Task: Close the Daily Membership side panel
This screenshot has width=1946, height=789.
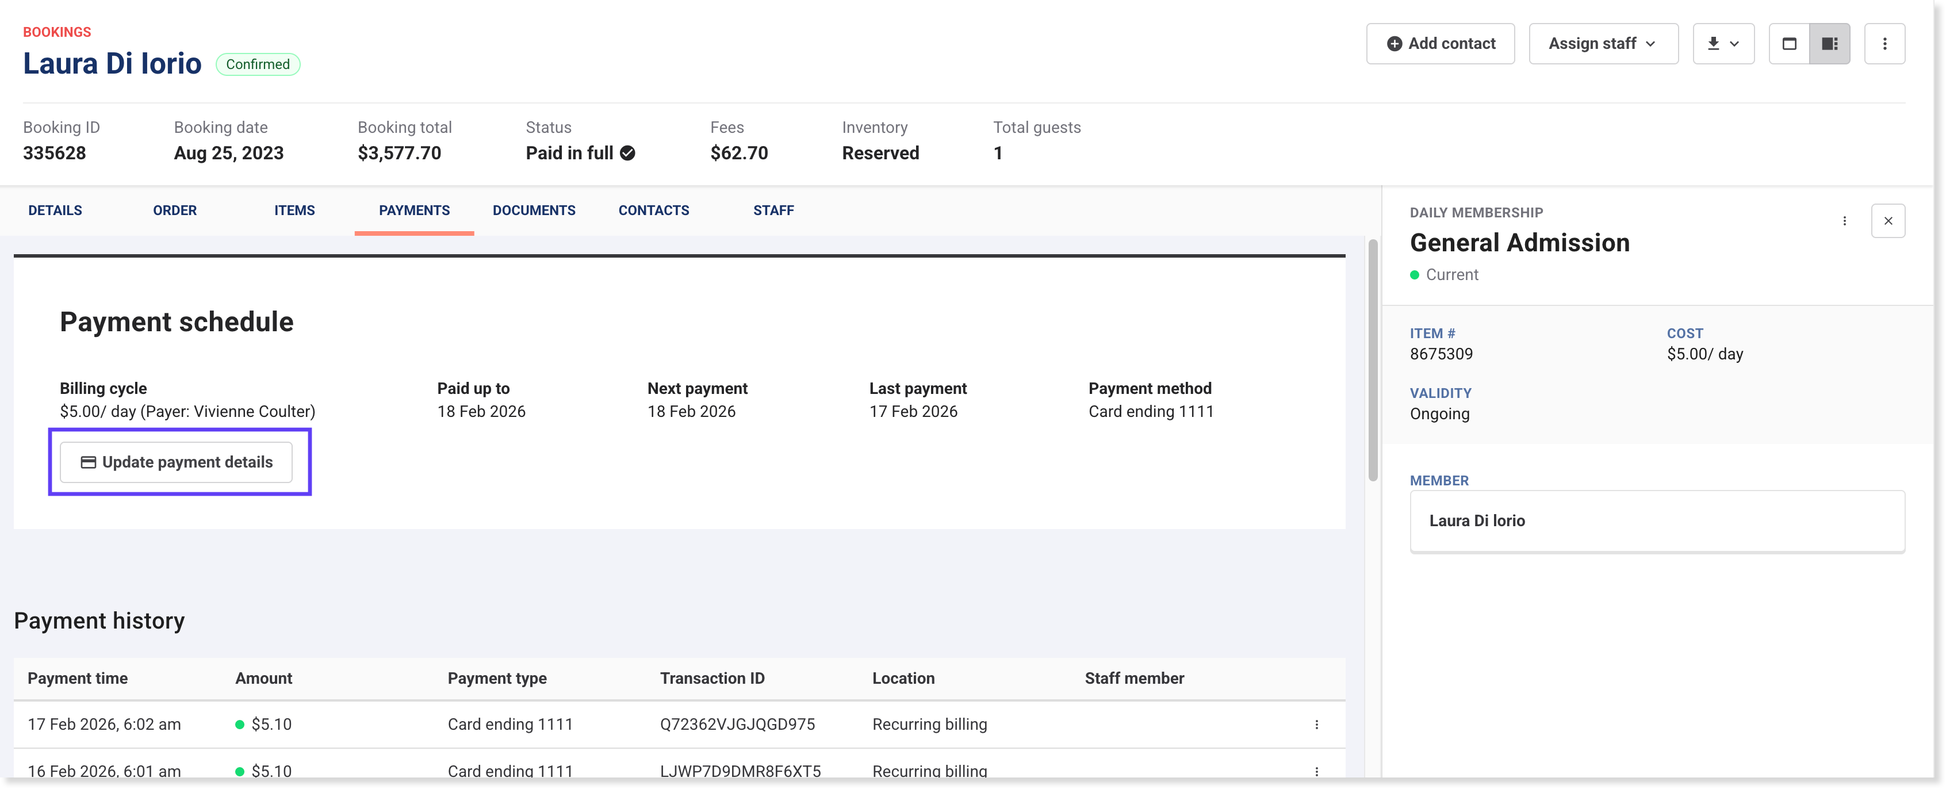Action: click(x=1887, y=221)
